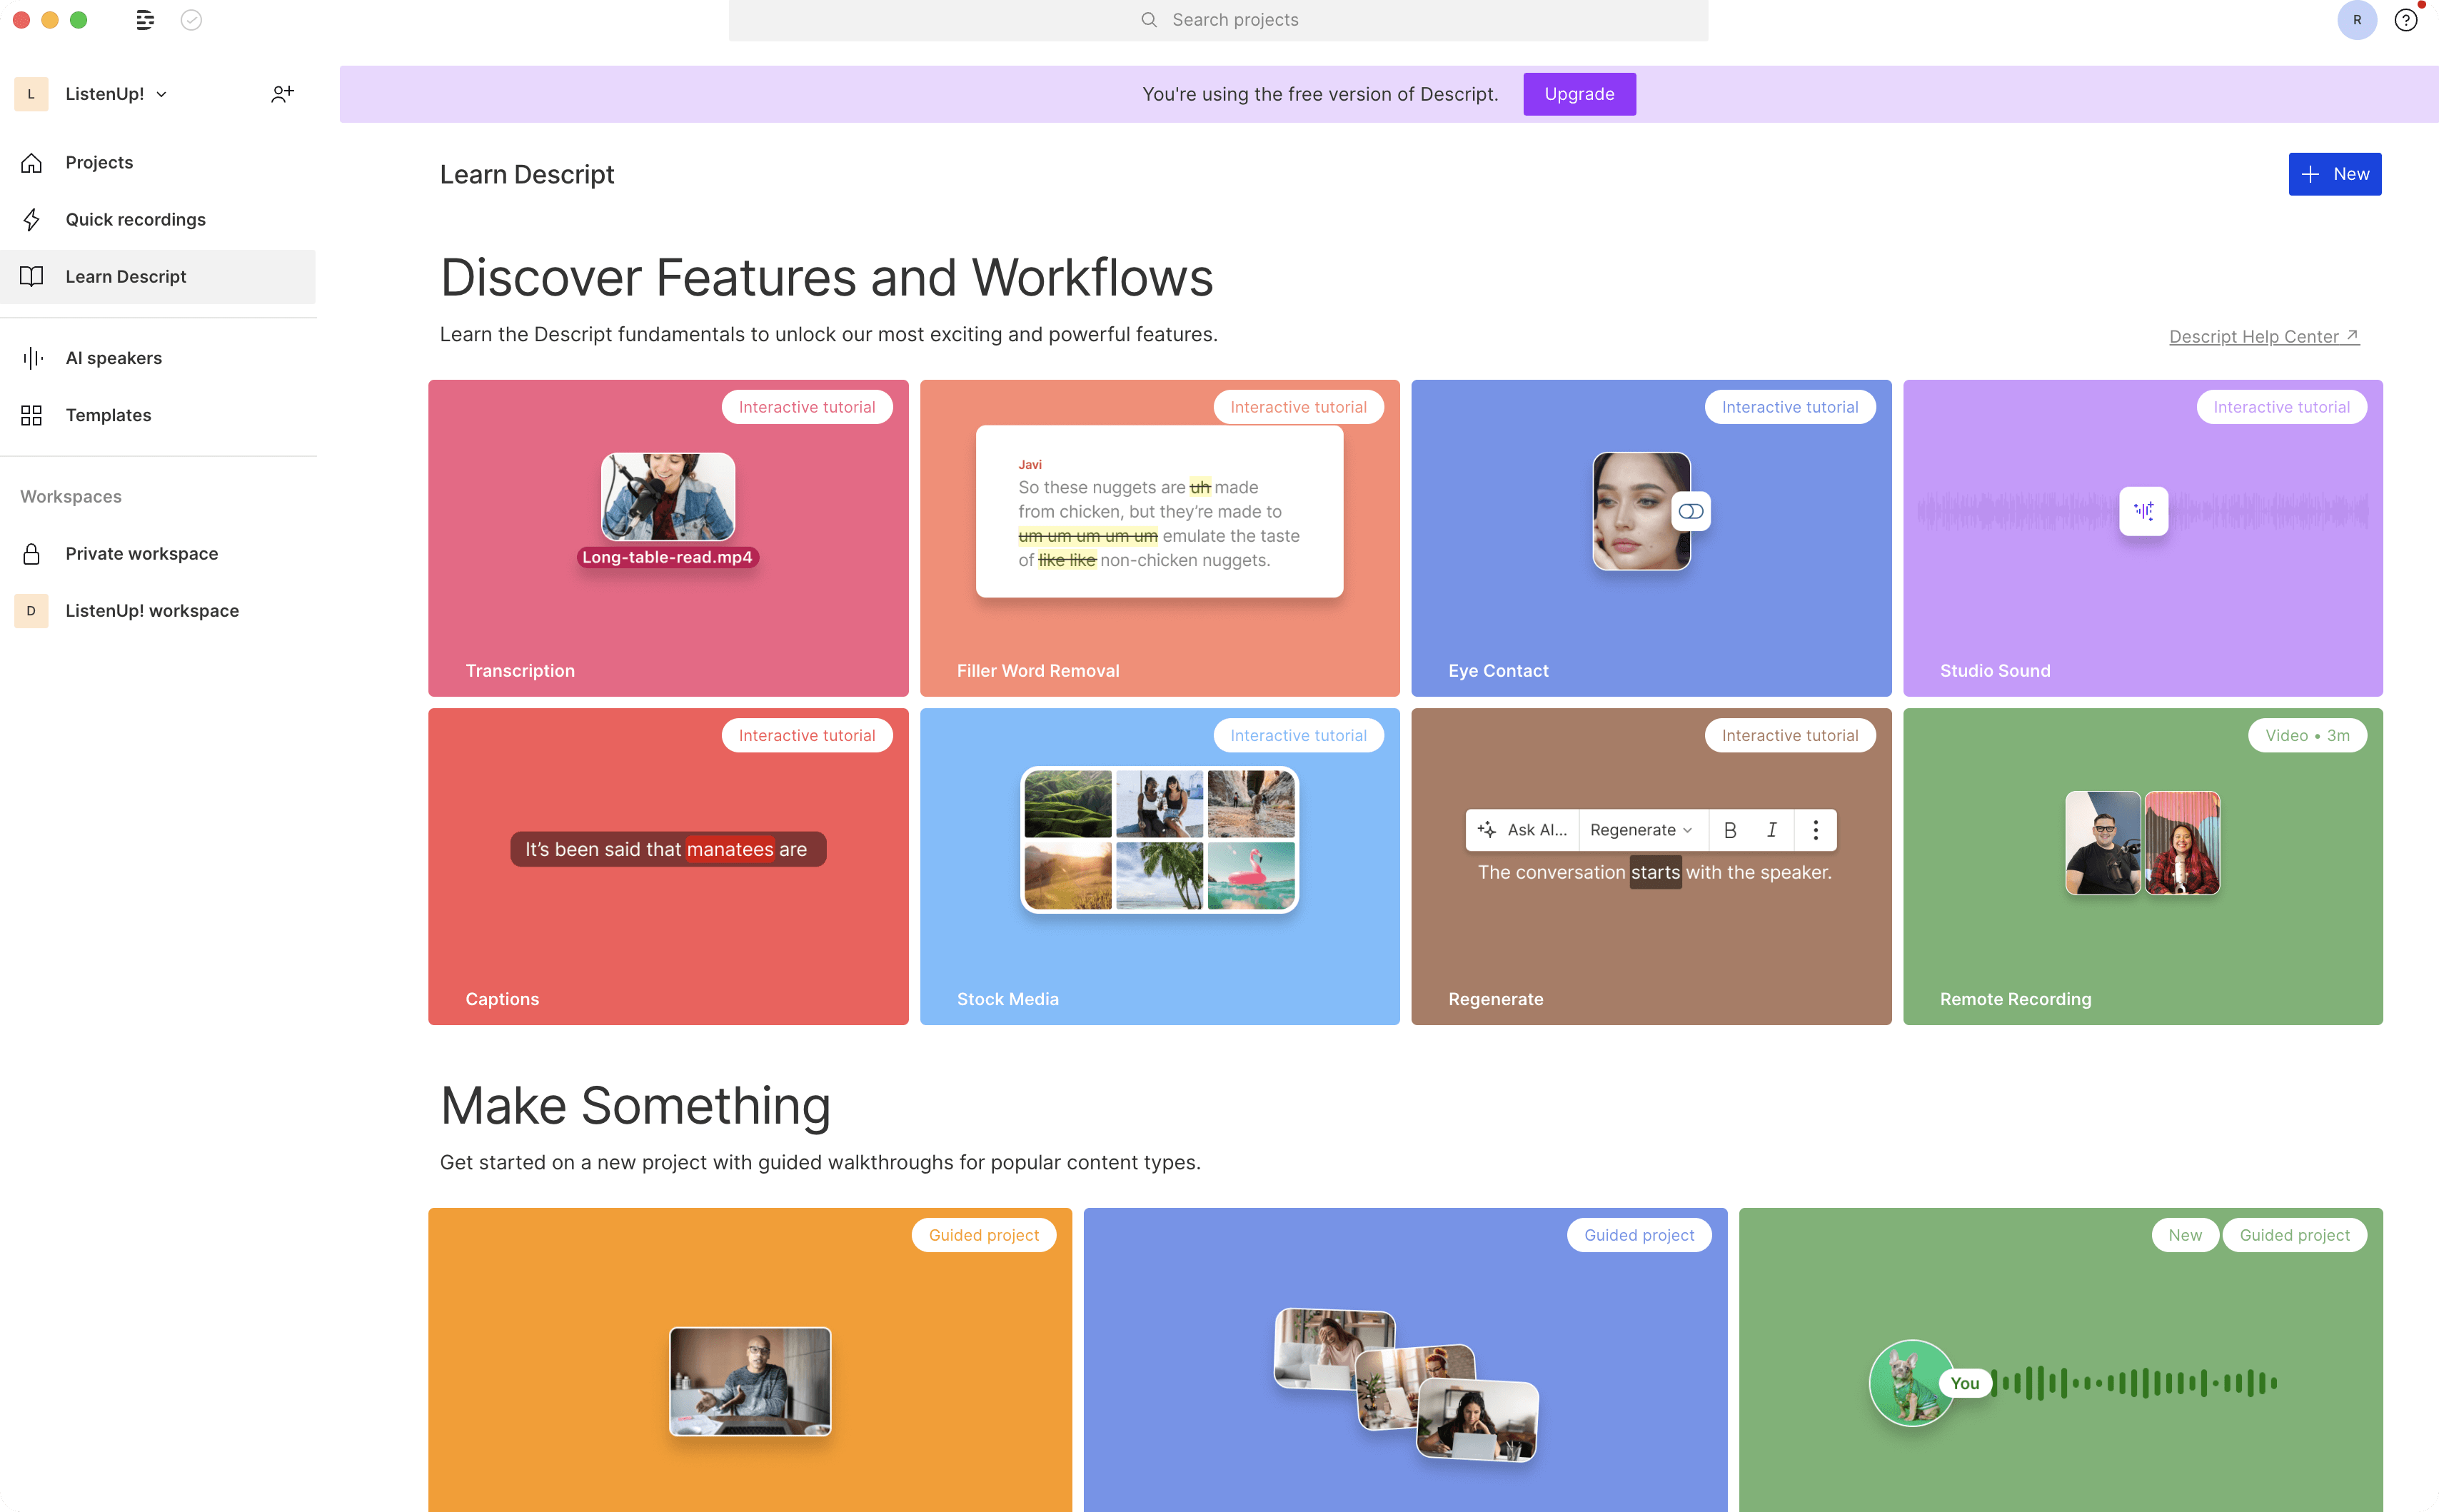Open the orange guided project card
The height and width of the screenshot is (1512, 2439).
pos(750,1360)
